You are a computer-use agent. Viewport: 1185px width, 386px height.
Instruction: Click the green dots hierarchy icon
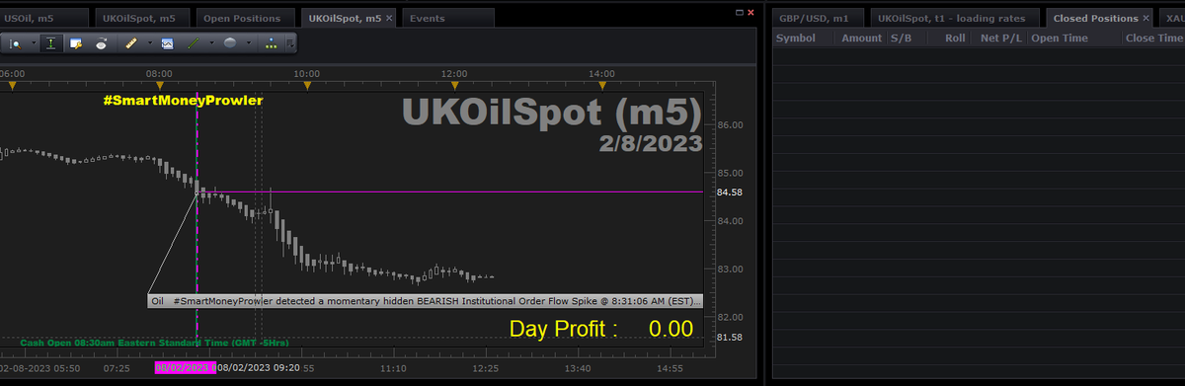click(x=272, y=43)
